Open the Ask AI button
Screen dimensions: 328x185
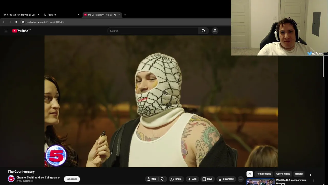[x=192, y=179]
